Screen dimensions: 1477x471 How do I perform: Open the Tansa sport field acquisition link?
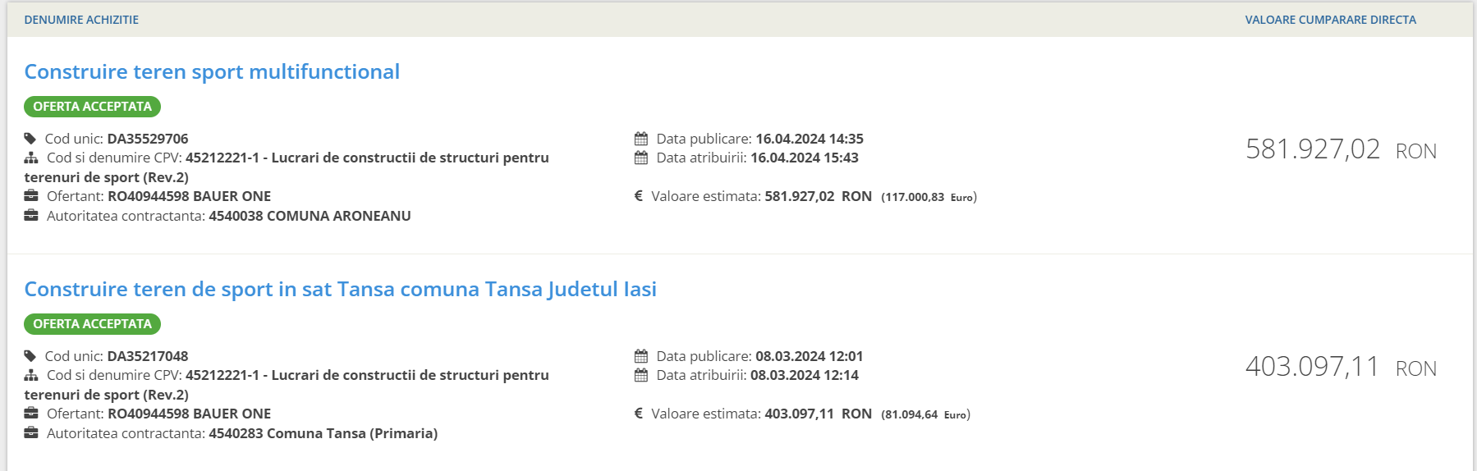tap(340, 290)
